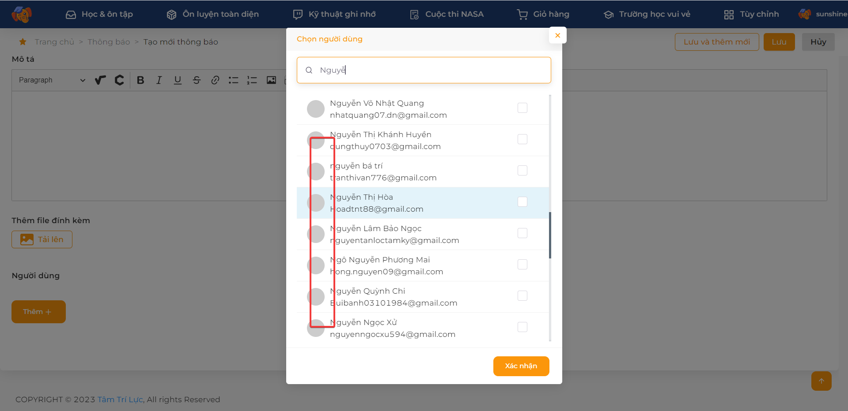The width and height of the screenshot is (848, 411).
Task: Click the memory technique chat icon
Action: click(x=298, y=15)
